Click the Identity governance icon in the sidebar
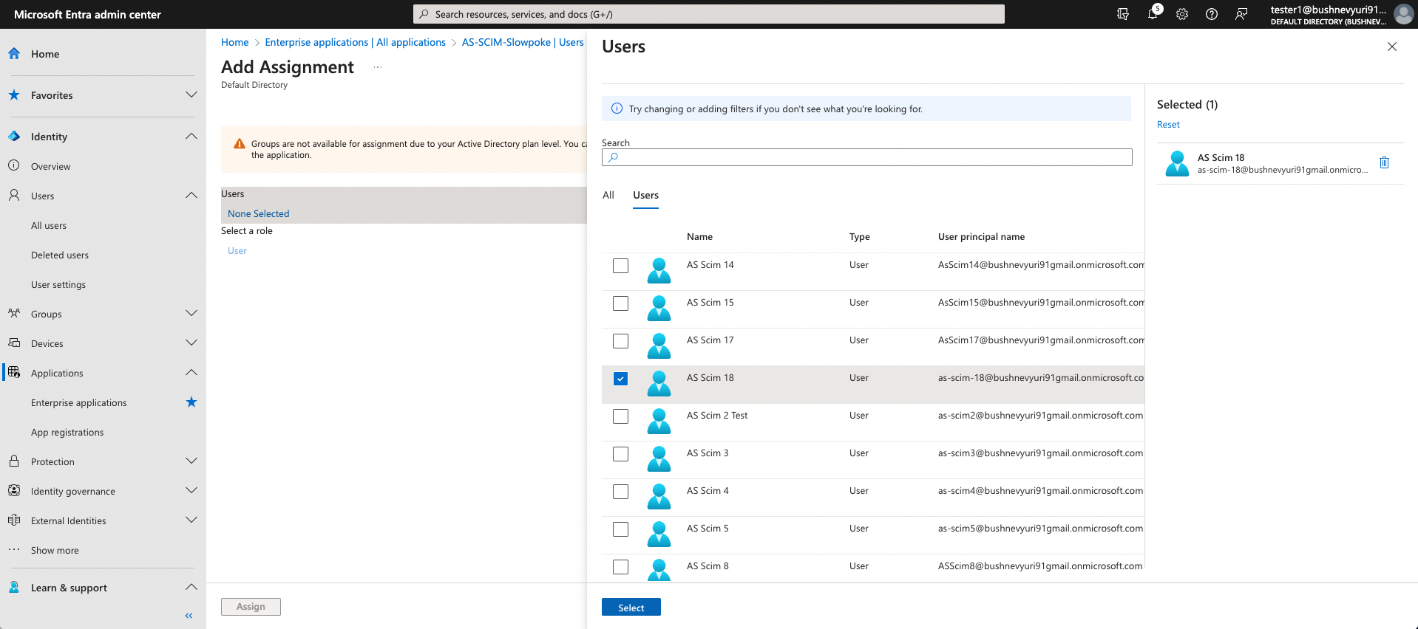 pyautogui.click(x=14, y=491)
